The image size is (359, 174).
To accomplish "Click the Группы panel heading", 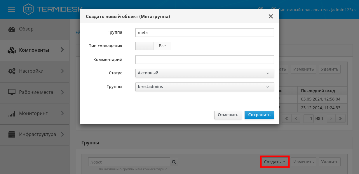I will 90,143.
